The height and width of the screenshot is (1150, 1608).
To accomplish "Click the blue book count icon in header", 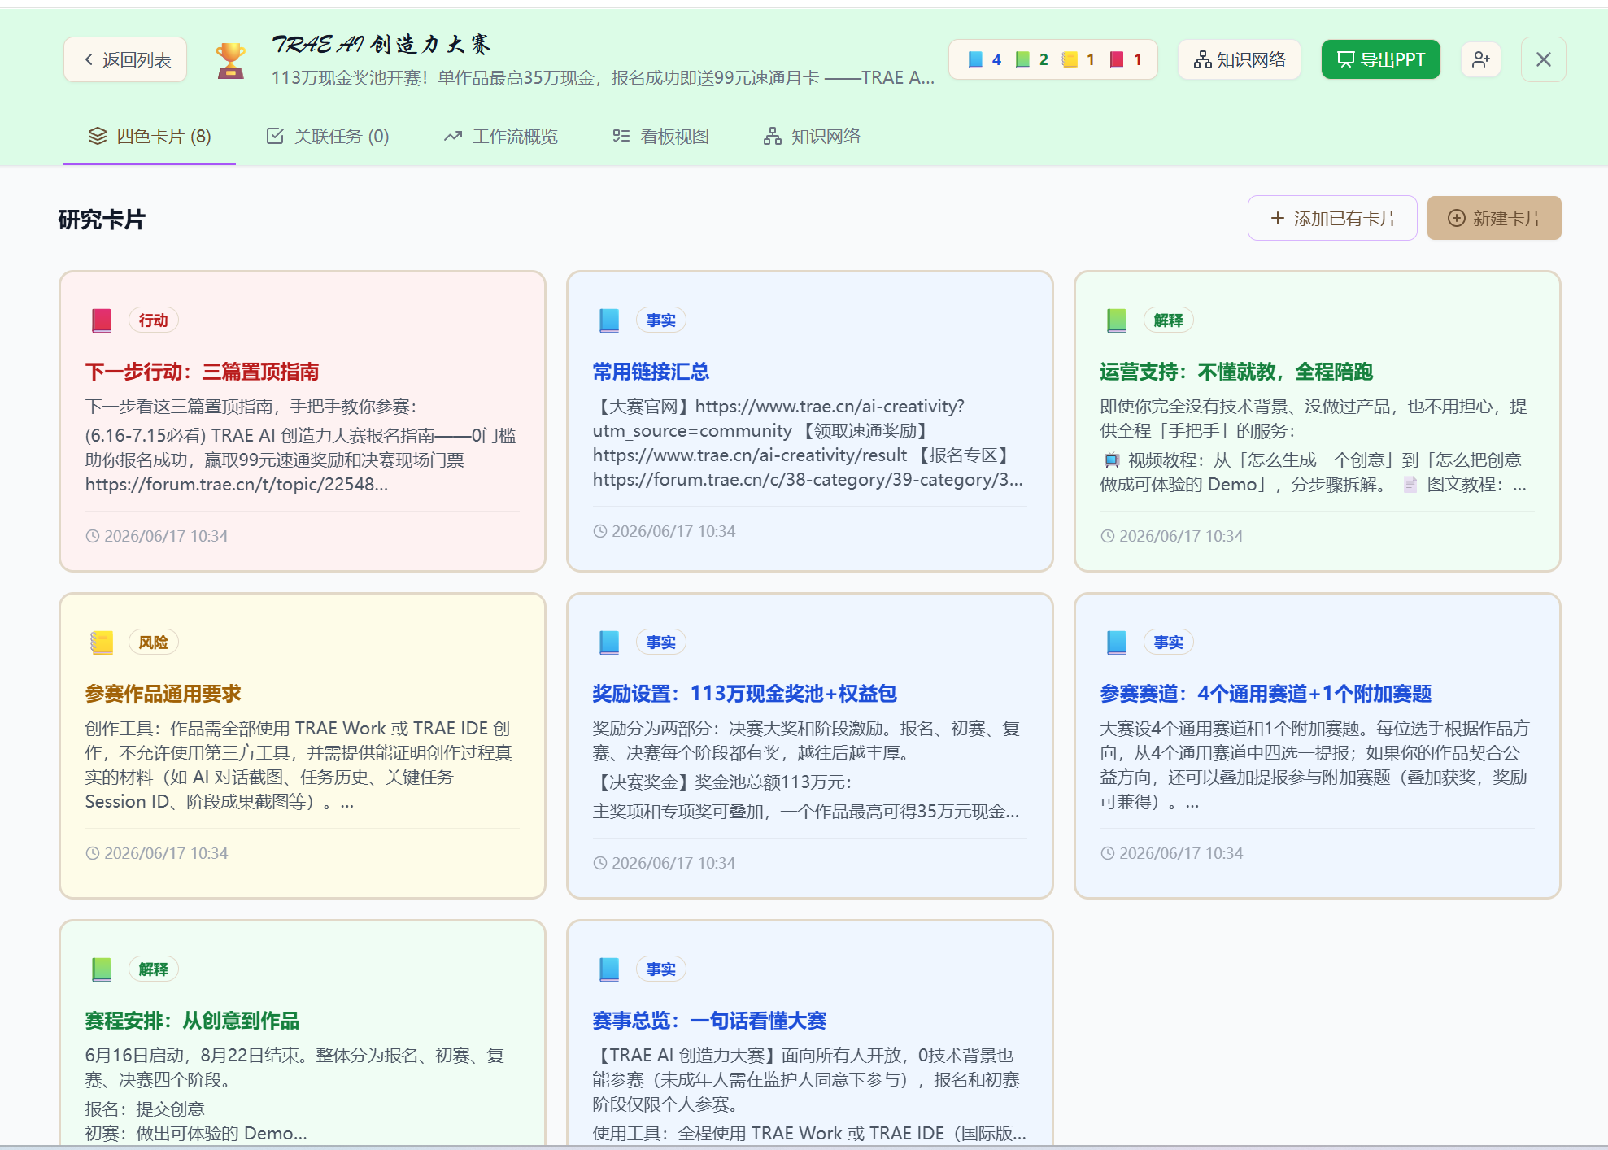I will [x=975, y=59].
